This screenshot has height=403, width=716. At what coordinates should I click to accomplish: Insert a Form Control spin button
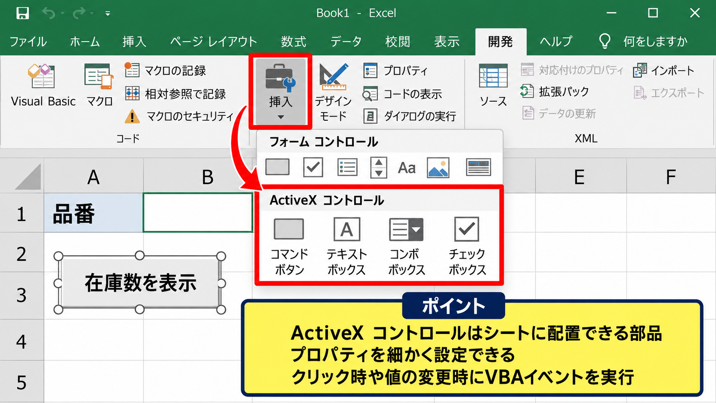[379, 167]
